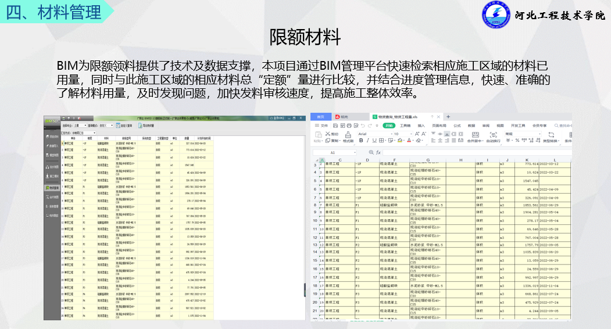Select 物资查询 in BIM5D sidebar
The height and width of the screenshot is (329, 611).
[x=52, y=188]
